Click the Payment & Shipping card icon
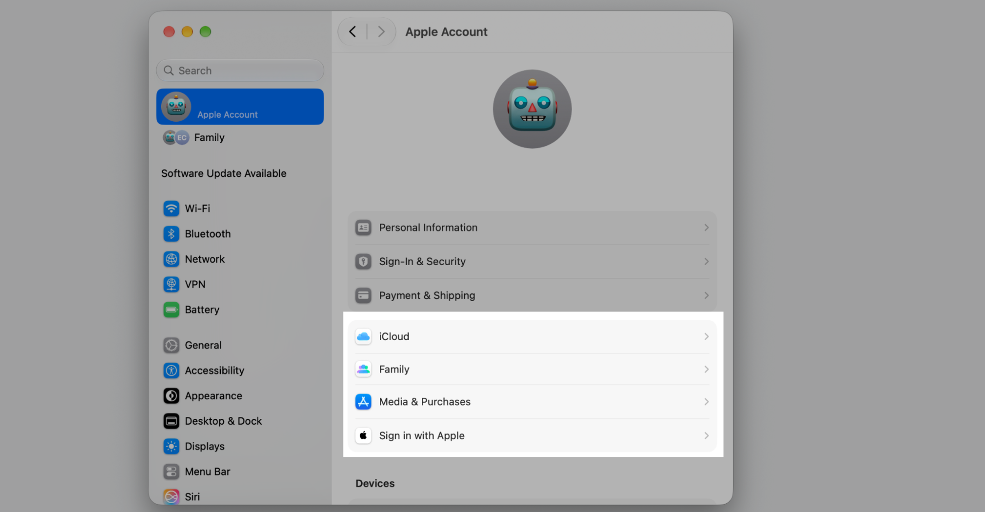The width and height of the screenshot is (985, 512). pos(363,295)
